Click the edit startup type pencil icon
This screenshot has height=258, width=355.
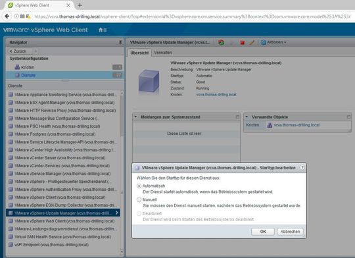click(x=252, y=42)
